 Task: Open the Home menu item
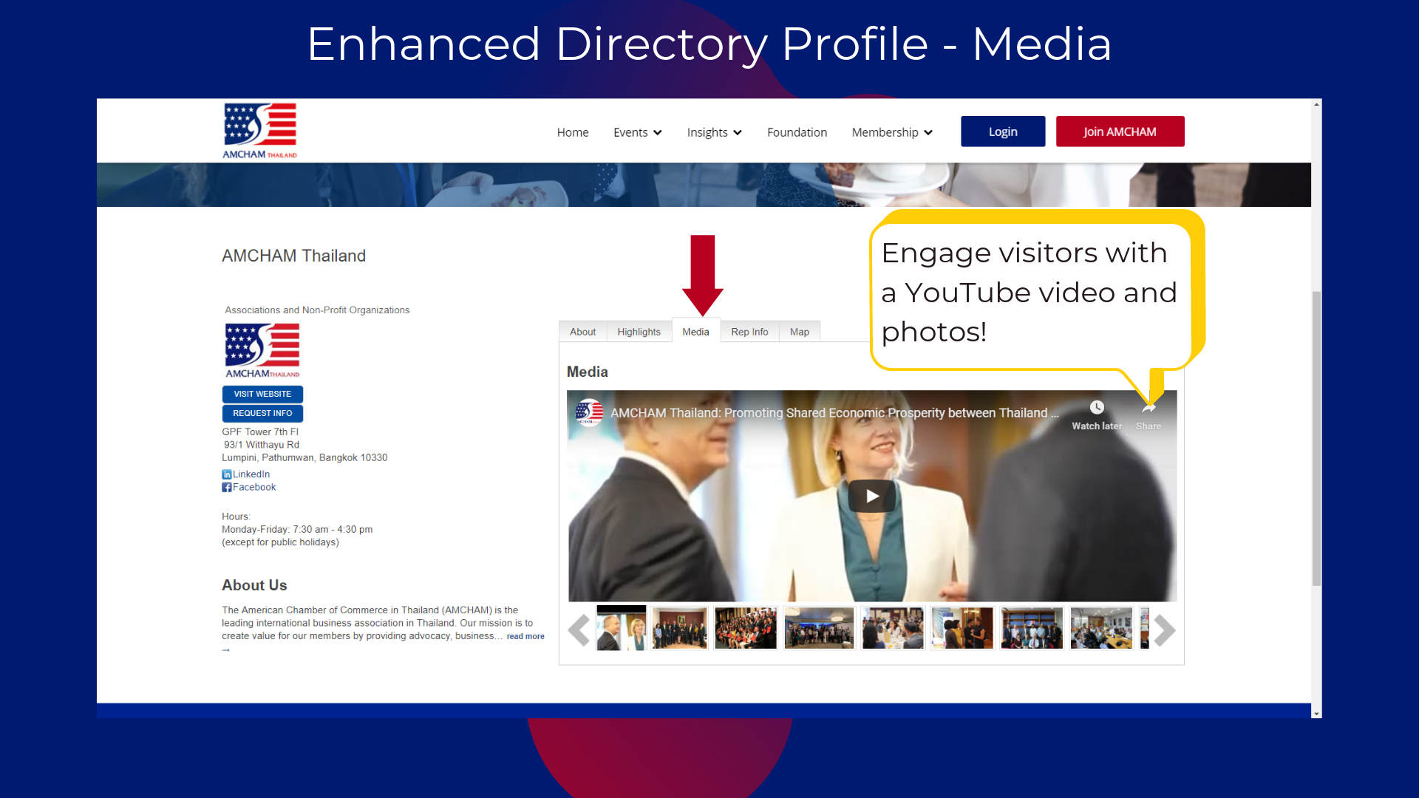coord(573,132)
